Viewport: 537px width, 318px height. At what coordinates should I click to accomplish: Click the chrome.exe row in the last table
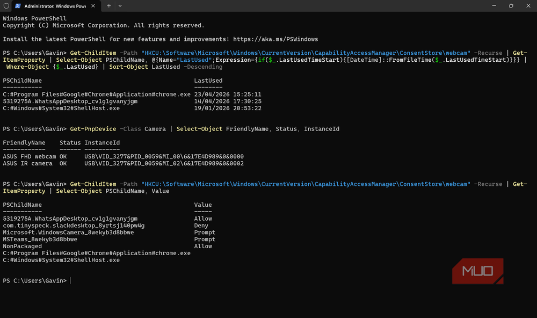(x=97, y=253)
